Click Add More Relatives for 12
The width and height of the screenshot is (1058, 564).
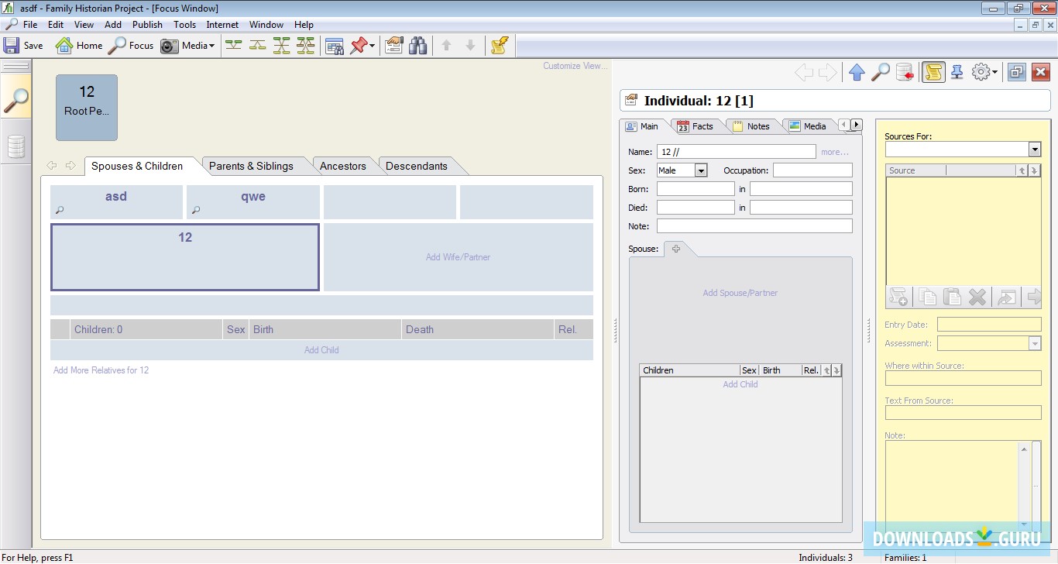coord(101,370)
